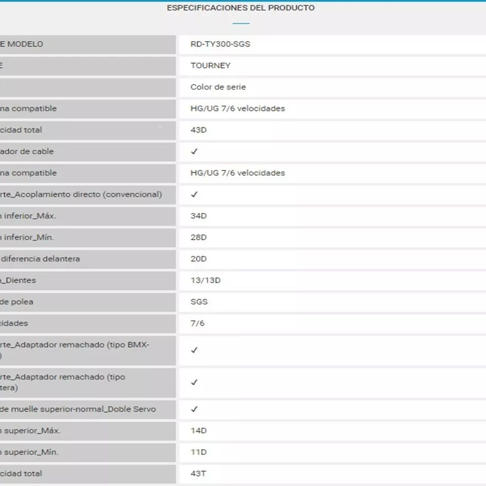The image size is (486, 486).
Task: Click the 'ador de cable' row label
Action: coord(27,151)
